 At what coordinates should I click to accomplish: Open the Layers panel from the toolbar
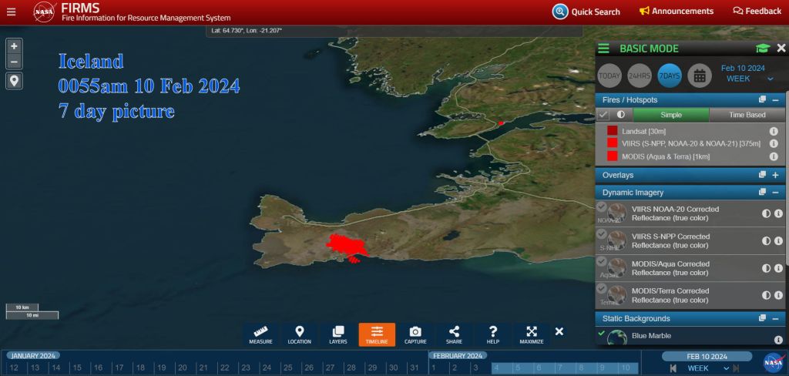pos(337,334)
